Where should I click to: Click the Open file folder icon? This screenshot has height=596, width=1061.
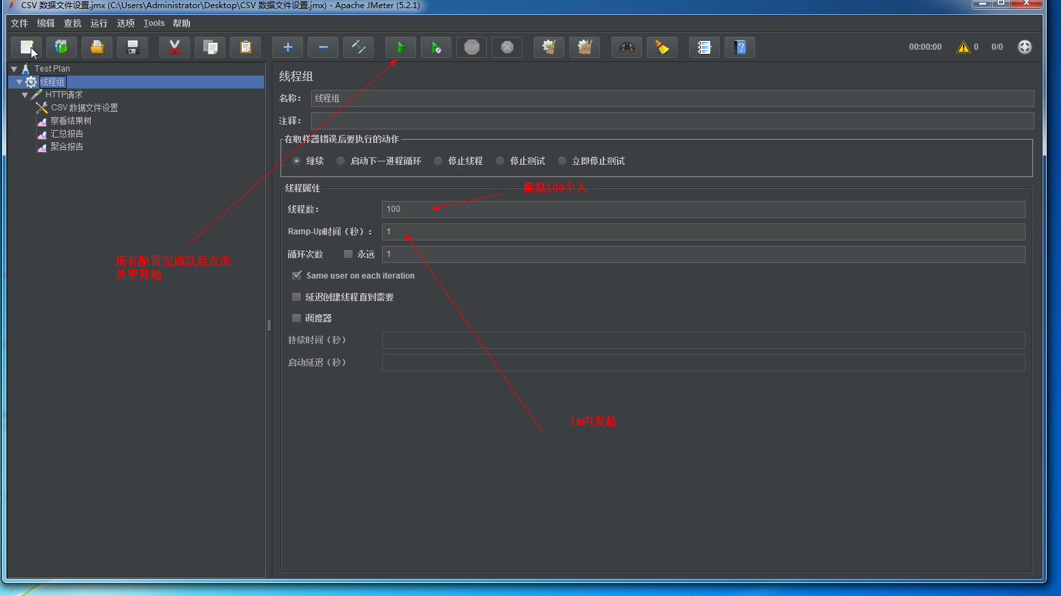(x=97, y=47)
